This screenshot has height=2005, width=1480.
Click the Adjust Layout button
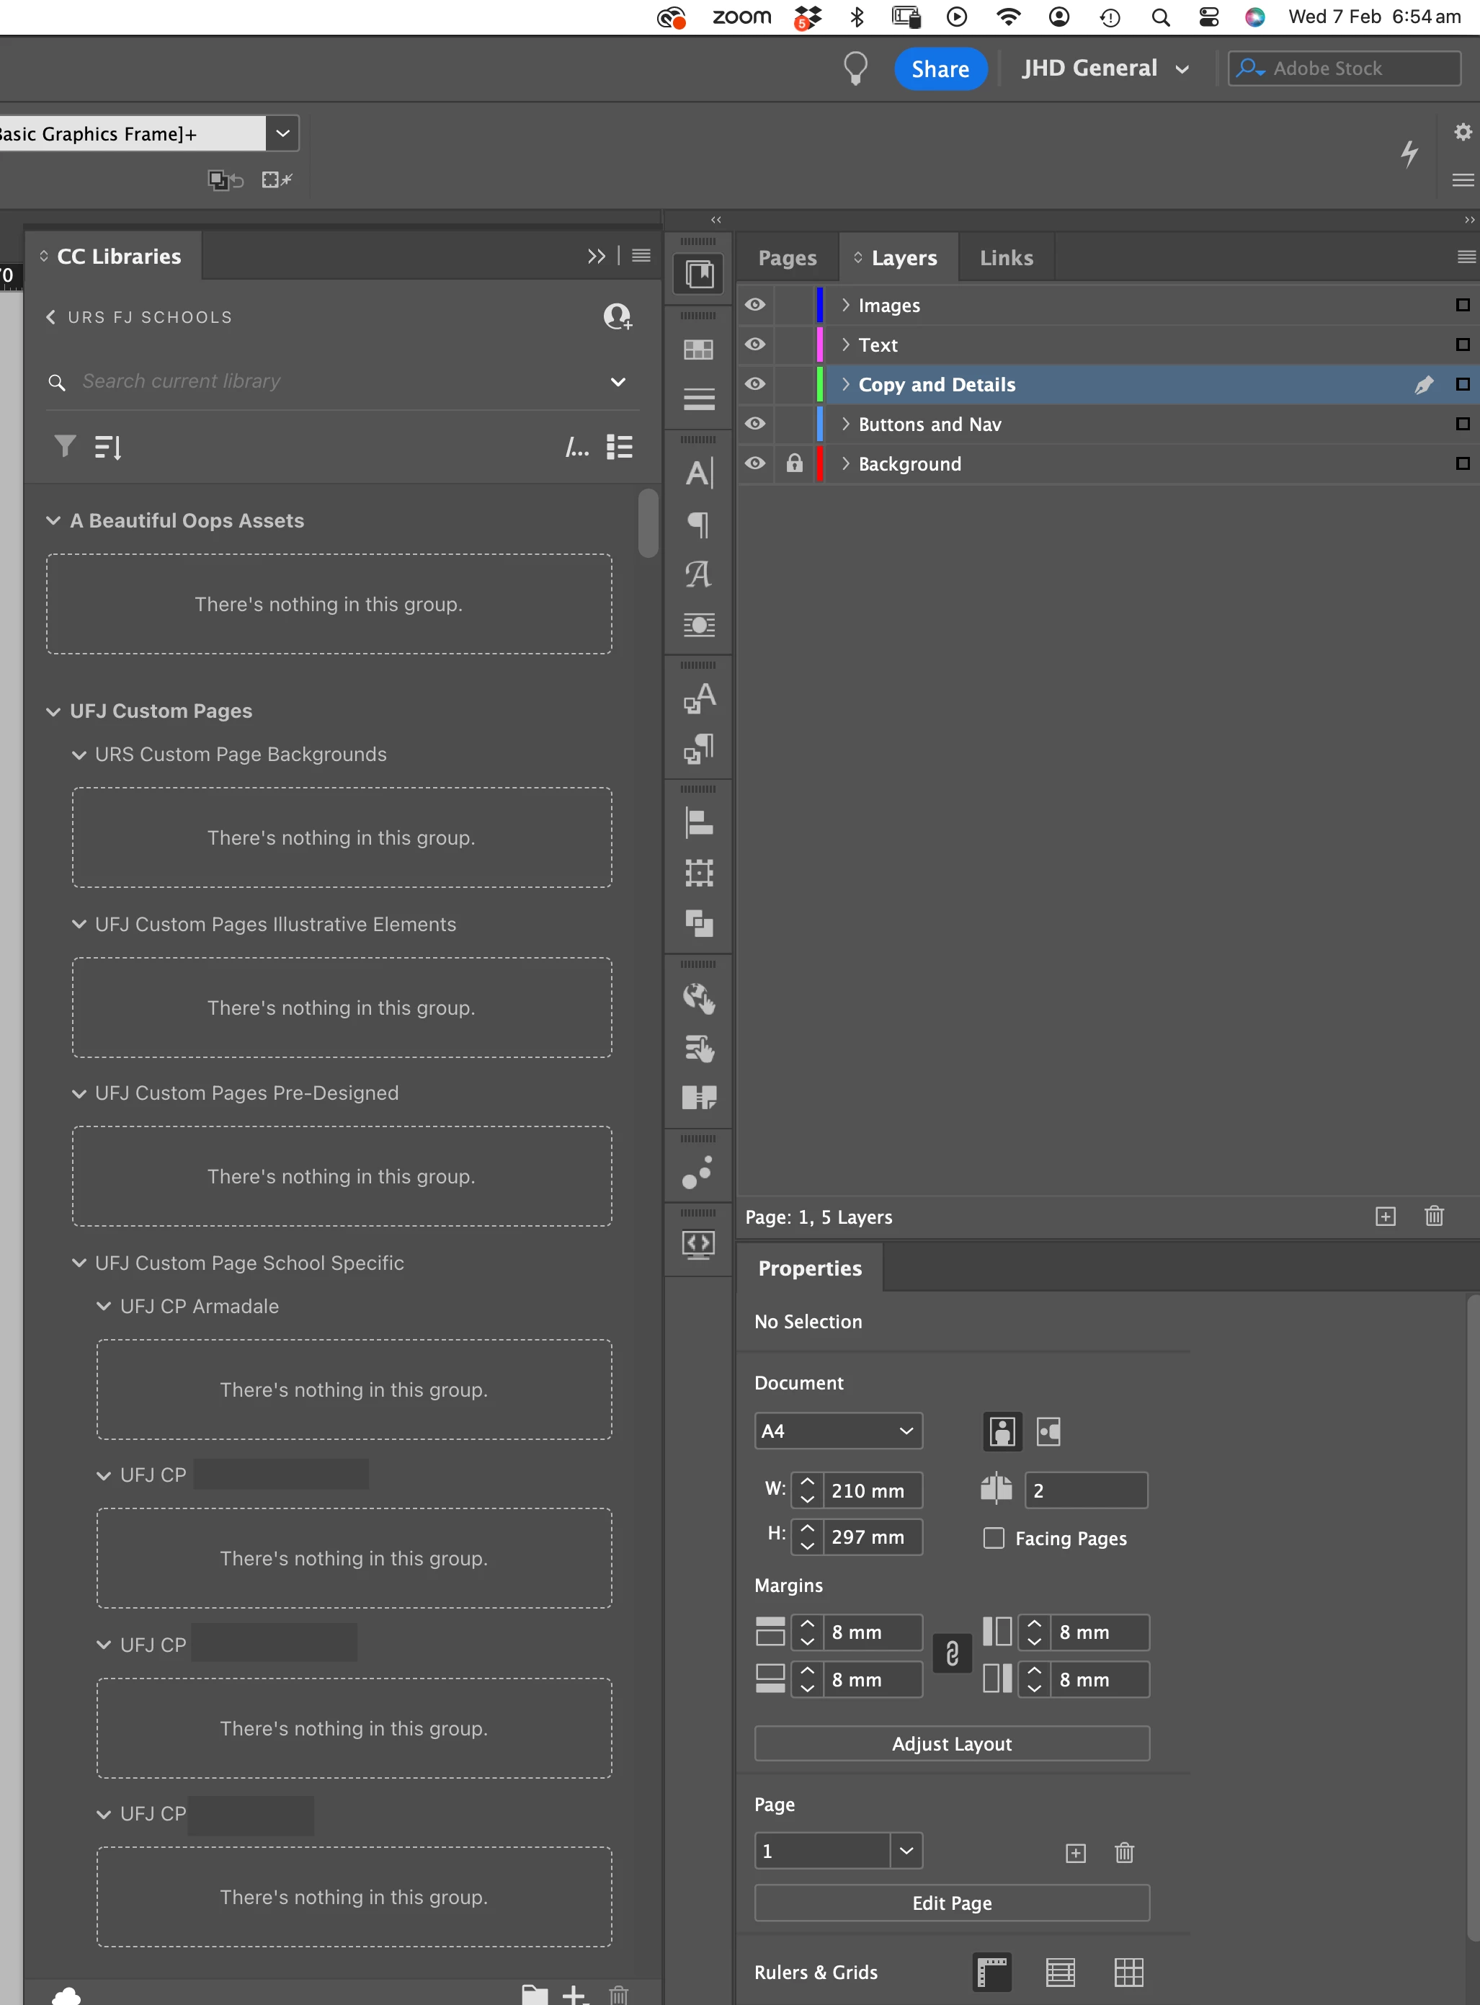tap(951, 1743)
